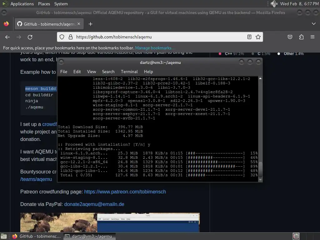This screenshot has height=240, width=320.
Task: Click the volume speaker tray icon
Action: point(274,4)
